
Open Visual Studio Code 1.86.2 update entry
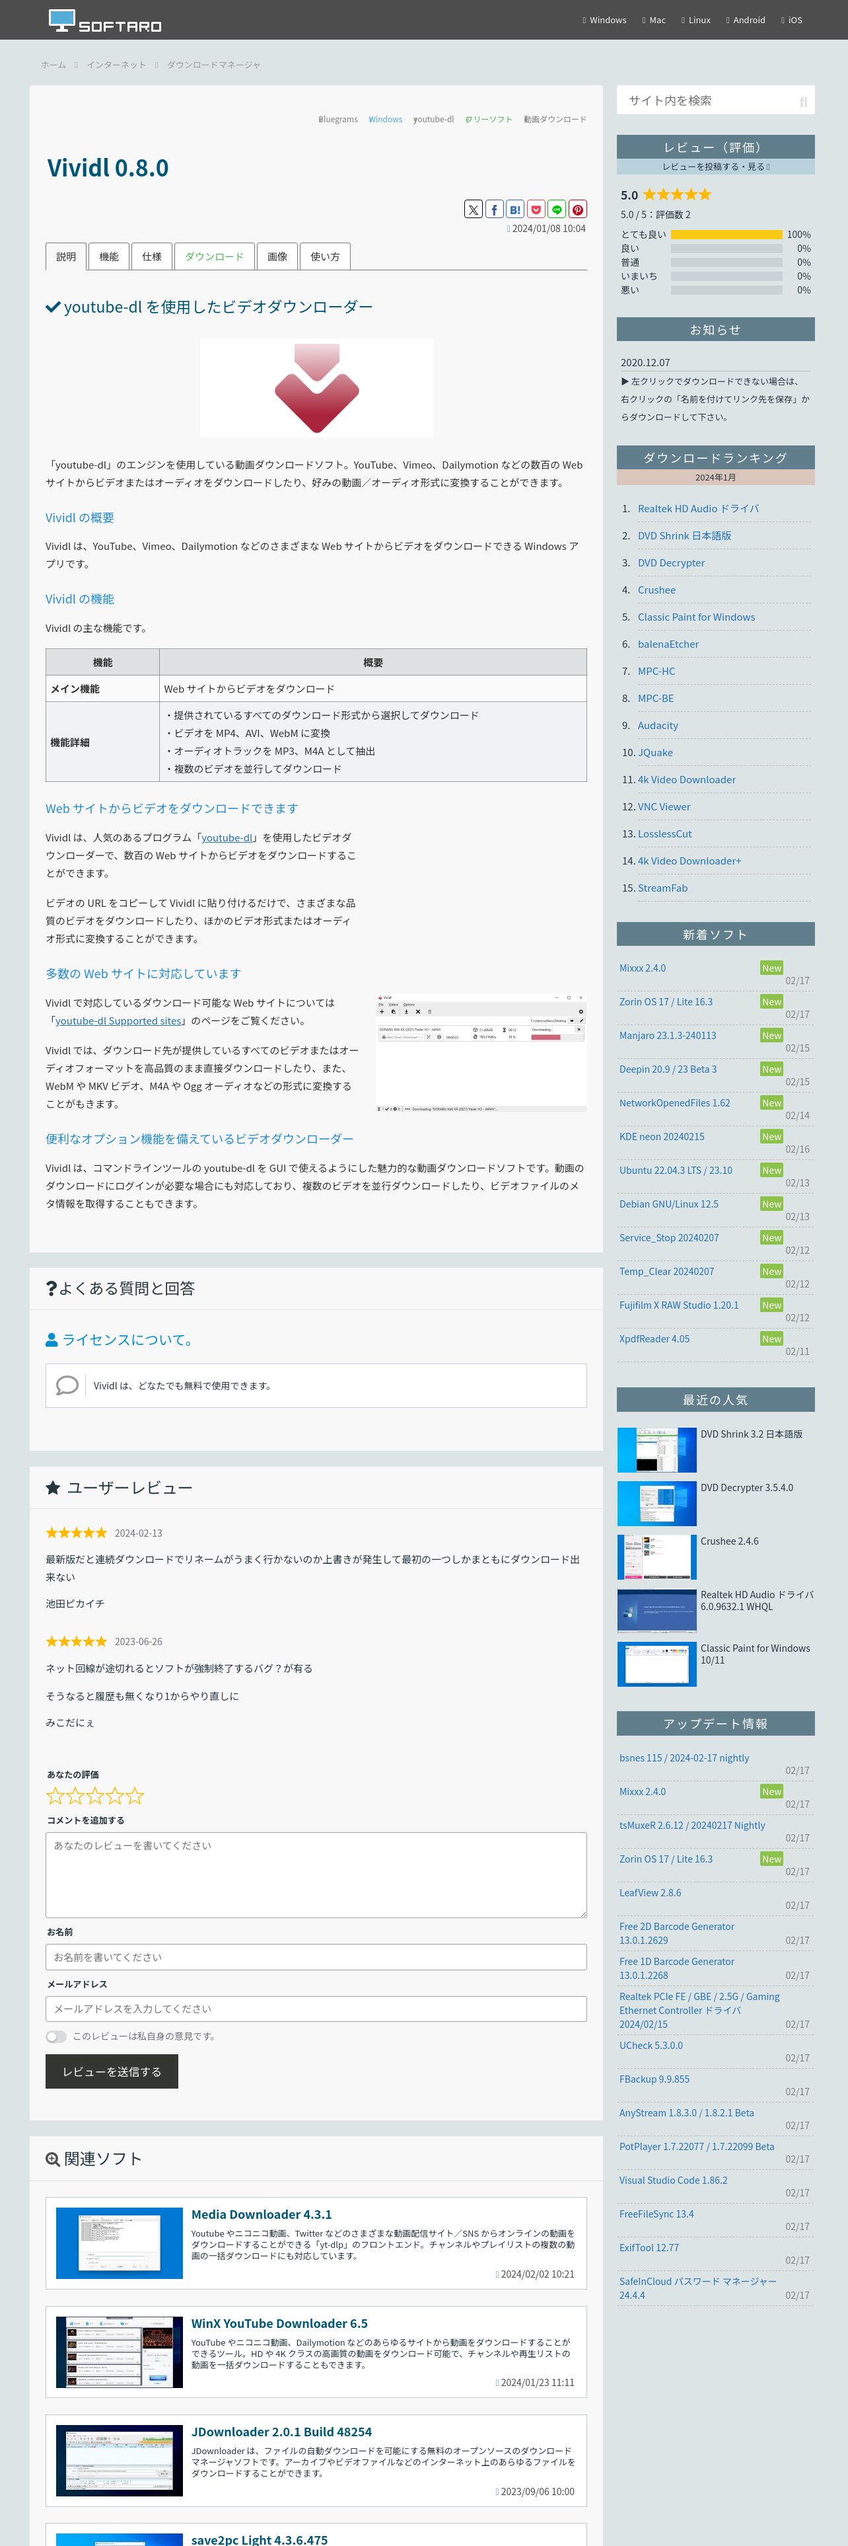(x=673, y=2180)
